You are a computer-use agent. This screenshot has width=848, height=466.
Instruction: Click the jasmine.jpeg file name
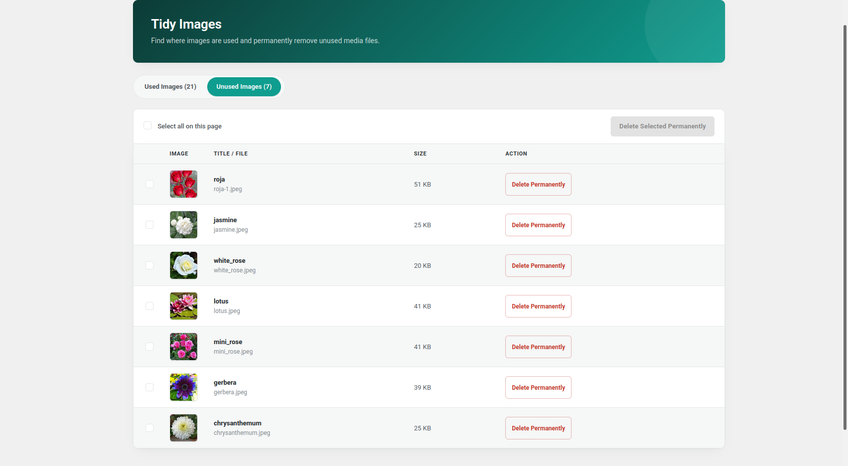point(231,230)
